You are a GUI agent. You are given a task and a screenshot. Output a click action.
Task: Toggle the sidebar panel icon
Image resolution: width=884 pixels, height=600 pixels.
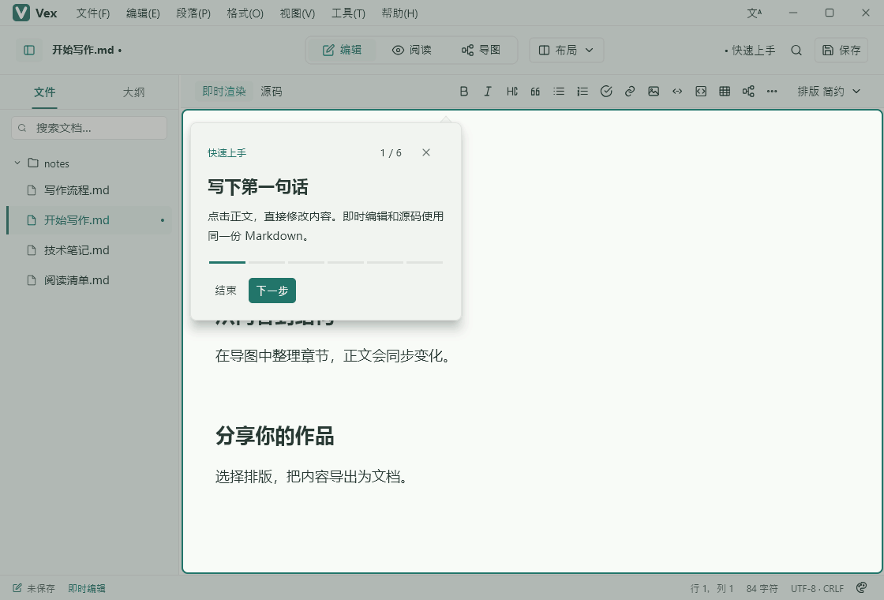[29, 51]
